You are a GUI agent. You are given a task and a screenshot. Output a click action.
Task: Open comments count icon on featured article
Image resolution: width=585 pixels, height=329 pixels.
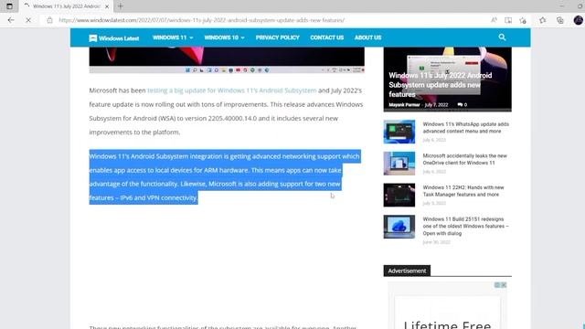pos(463,105)
